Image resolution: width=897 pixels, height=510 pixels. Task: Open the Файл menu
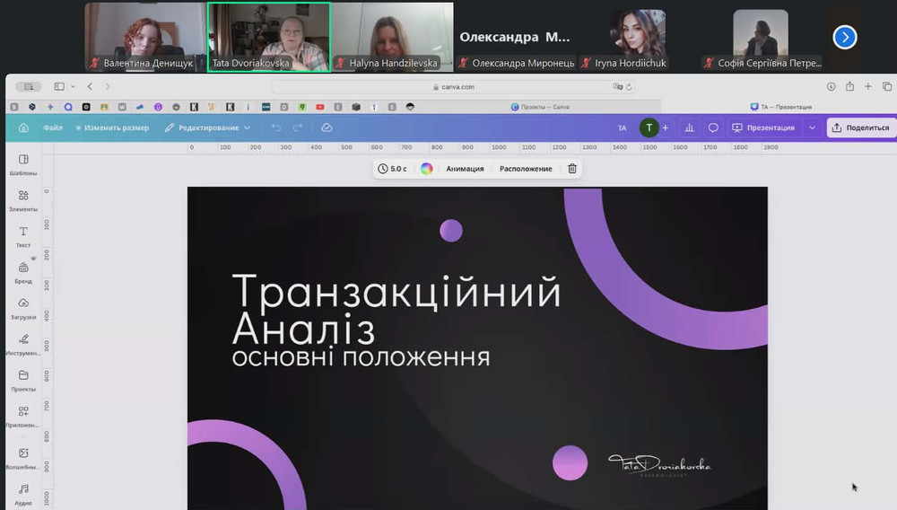tap(53, 127)
